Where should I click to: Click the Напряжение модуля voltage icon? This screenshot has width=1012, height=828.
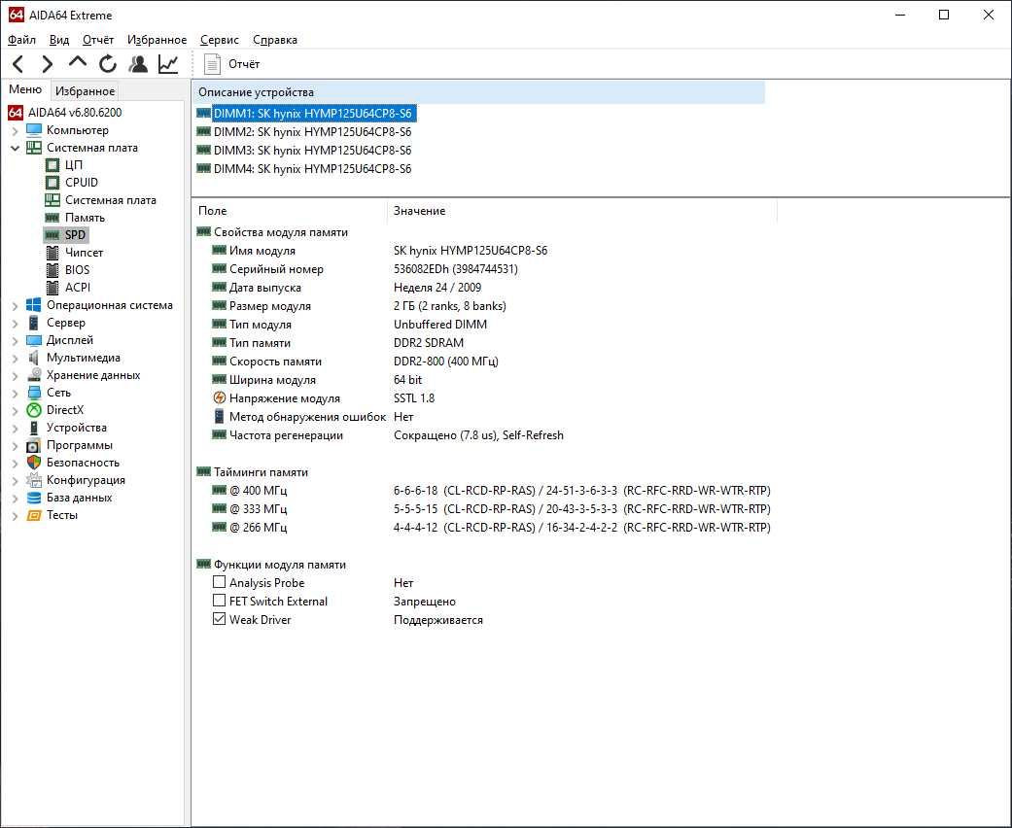click(x=220, y=398)
